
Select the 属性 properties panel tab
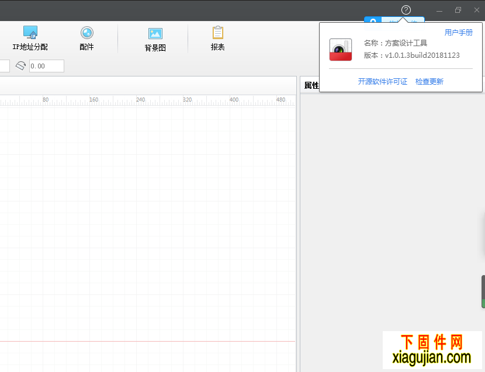point(311,85)
